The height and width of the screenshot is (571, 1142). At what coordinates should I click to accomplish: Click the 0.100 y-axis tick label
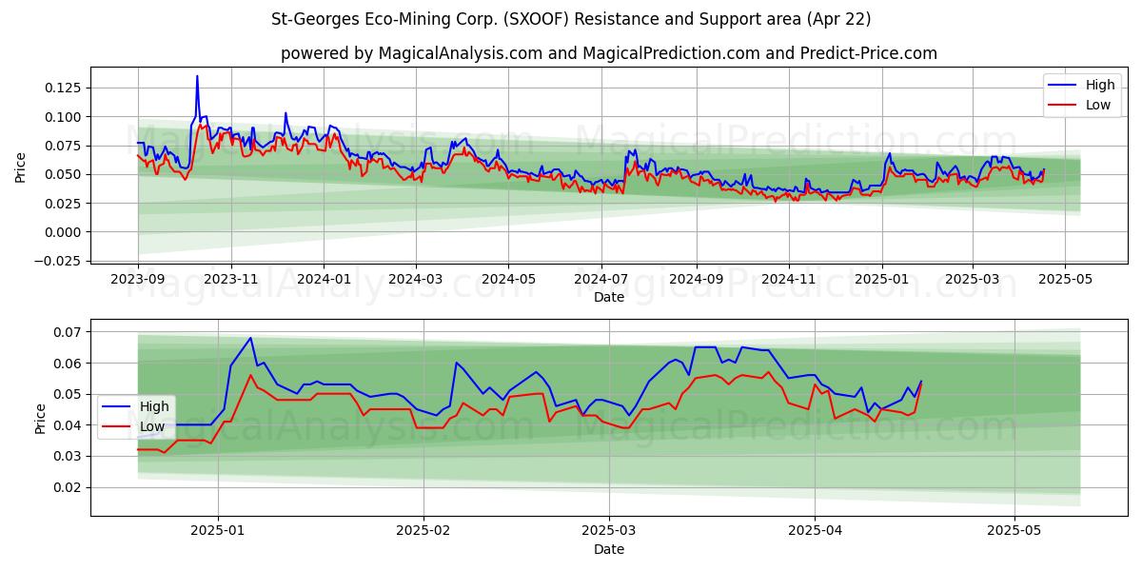(65, 117)
